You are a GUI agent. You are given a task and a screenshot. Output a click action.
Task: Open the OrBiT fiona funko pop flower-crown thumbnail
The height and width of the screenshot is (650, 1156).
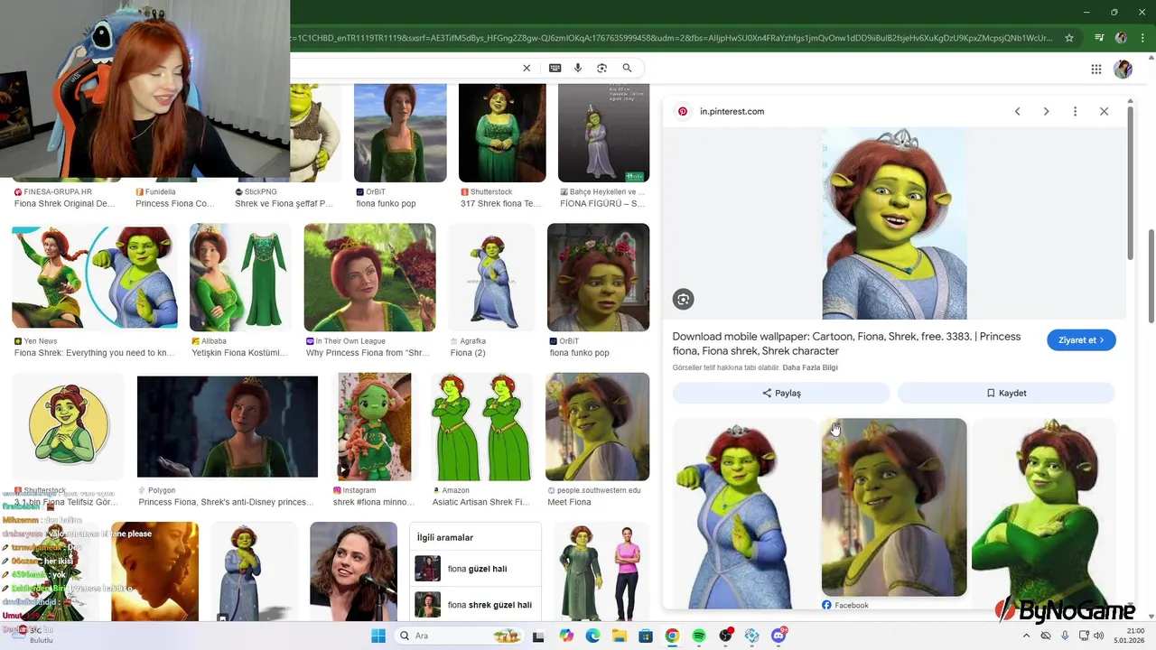pos(598,276)
